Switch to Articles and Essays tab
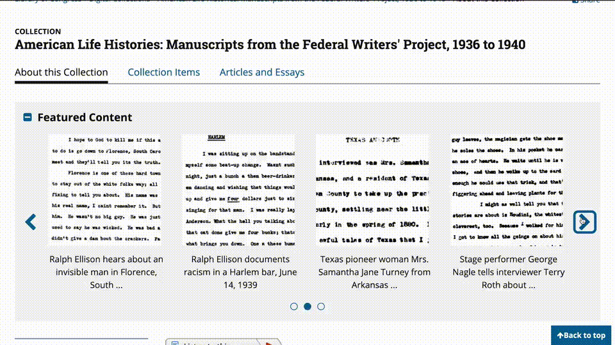The image size is (615, 345). click(261, 72)
